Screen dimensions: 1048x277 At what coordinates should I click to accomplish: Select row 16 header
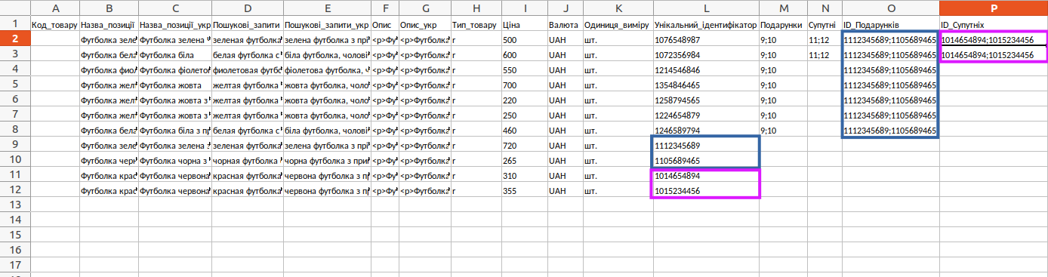(x=15, y=251)
